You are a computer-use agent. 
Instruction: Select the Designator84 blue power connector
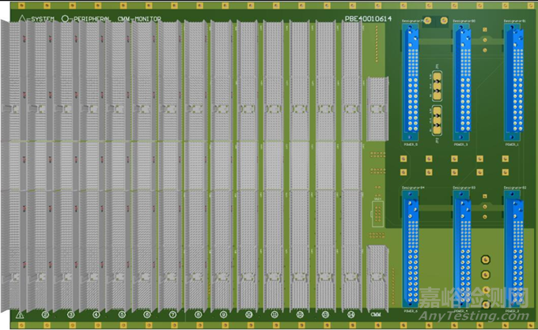point(413,244)
